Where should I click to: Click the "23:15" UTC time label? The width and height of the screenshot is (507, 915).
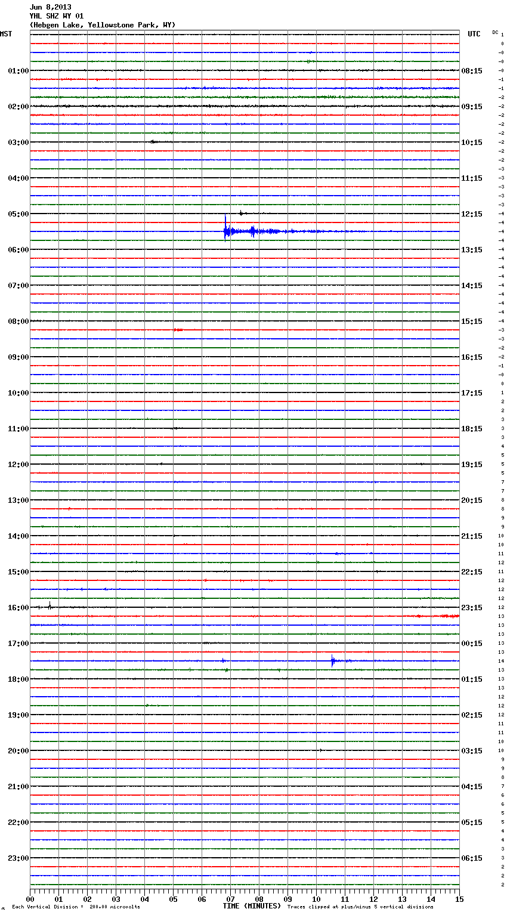pyautogui.click(x=472, y=608)
